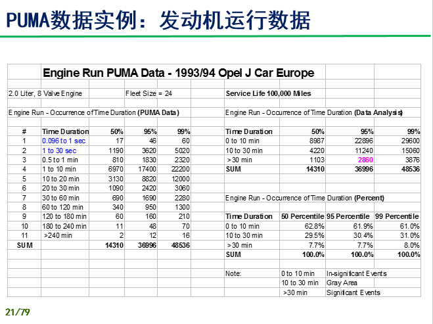
Task: Select the 'Gray Area' note cell
Action: (x=342, y=283)
